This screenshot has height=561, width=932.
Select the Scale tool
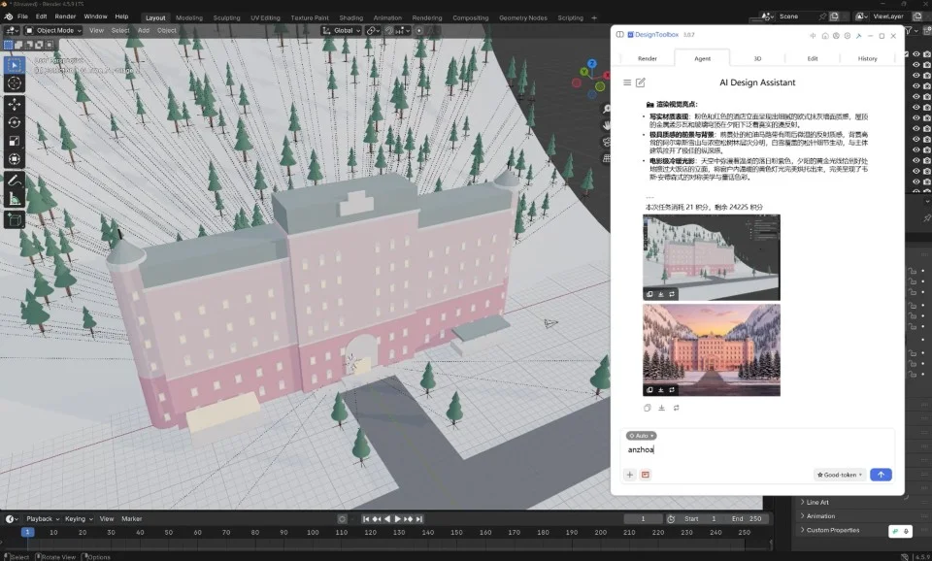click(x=15, y=141)
